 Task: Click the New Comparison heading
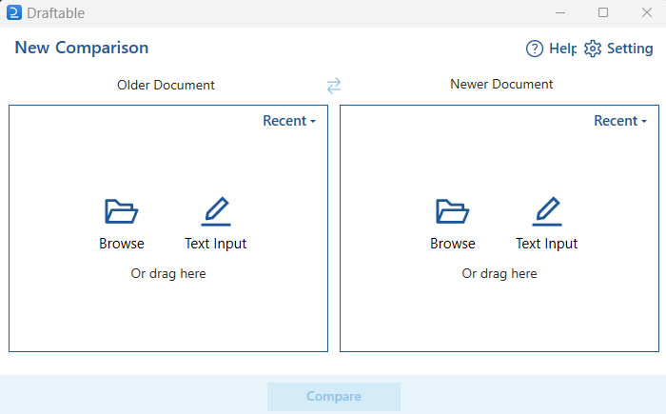click(x=82, y=48)
